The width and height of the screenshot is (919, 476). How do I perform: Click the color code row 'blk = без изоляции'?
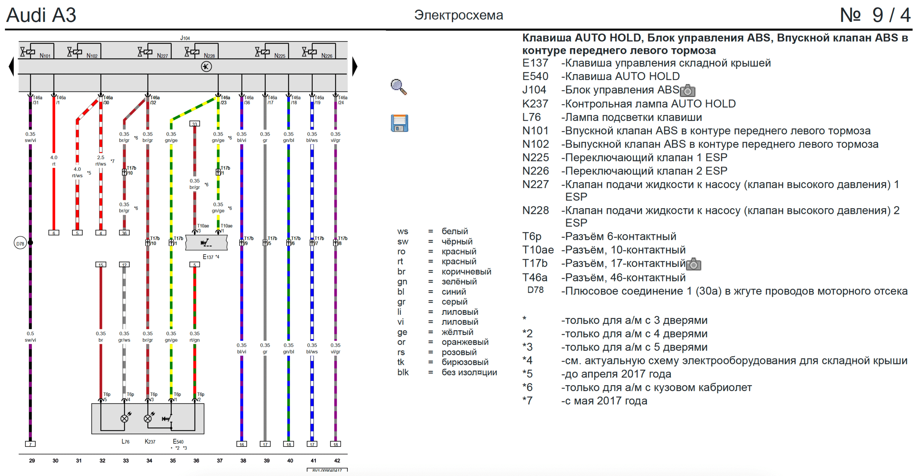click(447, 372)
